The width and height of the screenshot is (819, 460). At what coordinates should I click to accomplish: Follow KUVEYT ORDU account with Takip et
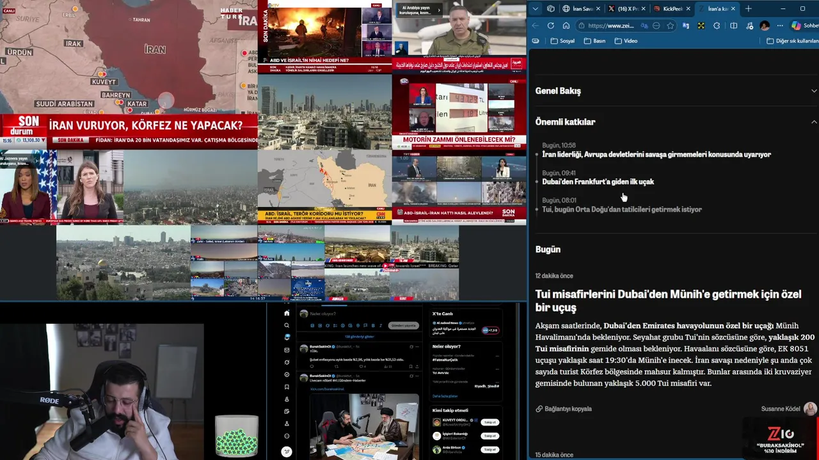tap(490, 422)
